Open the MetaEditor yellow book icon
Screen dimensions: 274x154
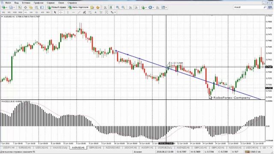coord(92,7)
